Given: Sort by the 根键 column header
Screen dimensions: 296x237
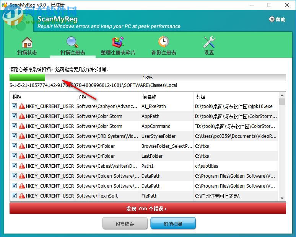Looking at the screenshot, I should click(43, 97).
